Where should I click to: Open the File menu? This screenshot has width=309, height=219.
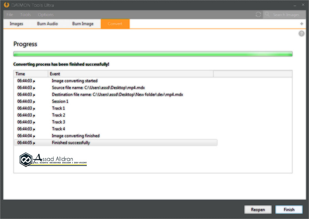pyautogui.click(x=10, y=14)
